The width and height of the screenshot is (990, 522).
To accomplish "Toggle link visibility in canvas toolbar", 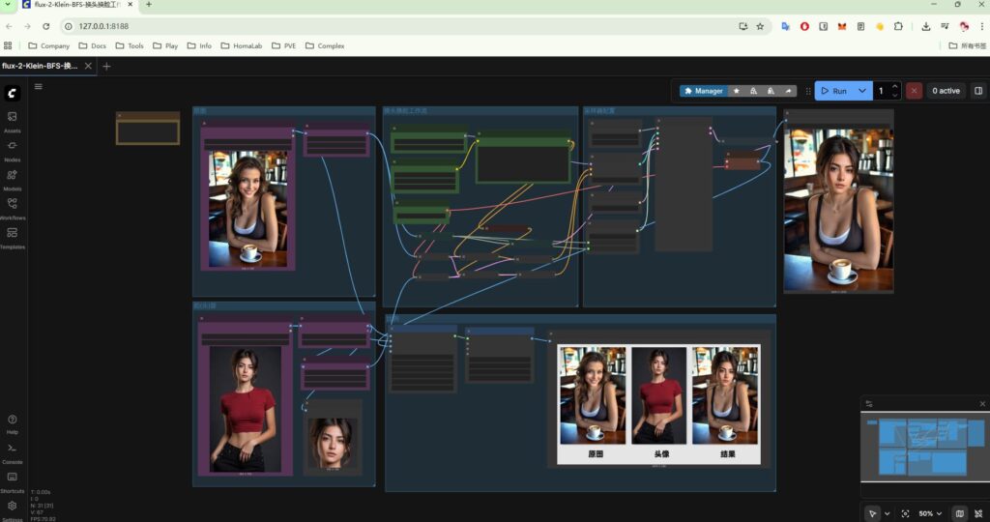I will pos(978,513).
